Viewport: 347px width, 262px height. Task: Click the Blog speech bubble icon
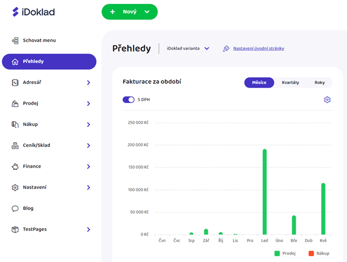tap(15, 208)
